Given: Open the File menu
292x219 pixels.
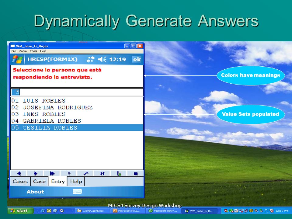Looking at the screenshot, I should [x=14, y=51].
